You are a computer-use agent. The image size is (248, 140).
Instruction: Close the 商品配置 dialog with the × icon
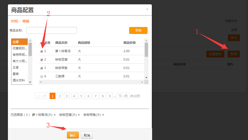coord(147,9)
